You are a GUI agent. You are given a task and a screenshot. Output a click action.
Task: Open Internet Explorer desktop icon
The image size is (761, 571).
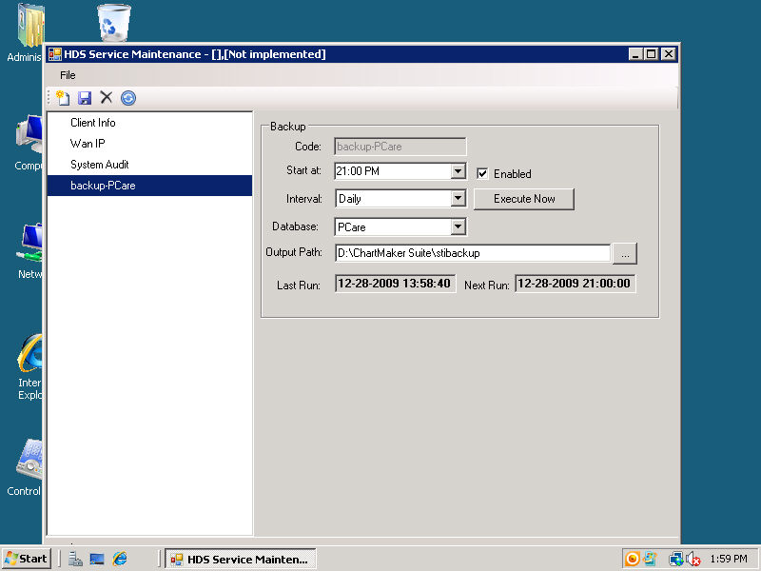(x=30, y=357)
